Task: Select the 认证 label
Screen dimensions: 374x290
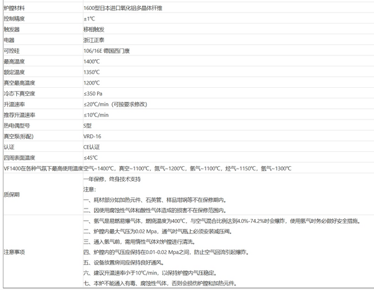Action: click(9, 147)
